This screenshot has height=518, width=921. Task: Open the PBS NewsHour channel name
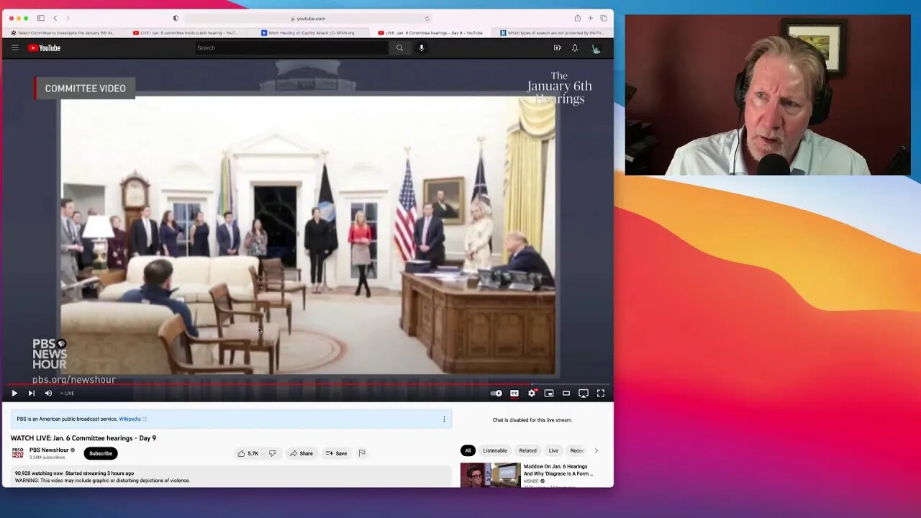49,450
